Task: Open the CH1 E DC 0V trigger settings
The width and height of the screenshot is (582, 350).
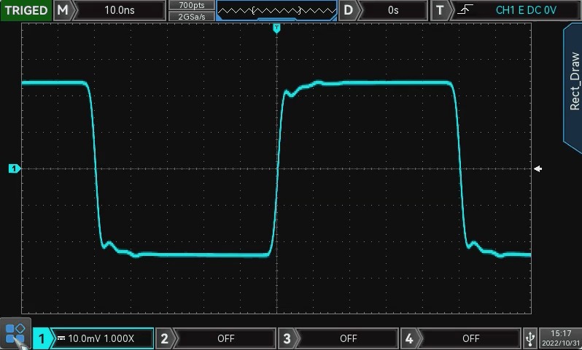Action: pyautogui.click(x=525, y=10)
